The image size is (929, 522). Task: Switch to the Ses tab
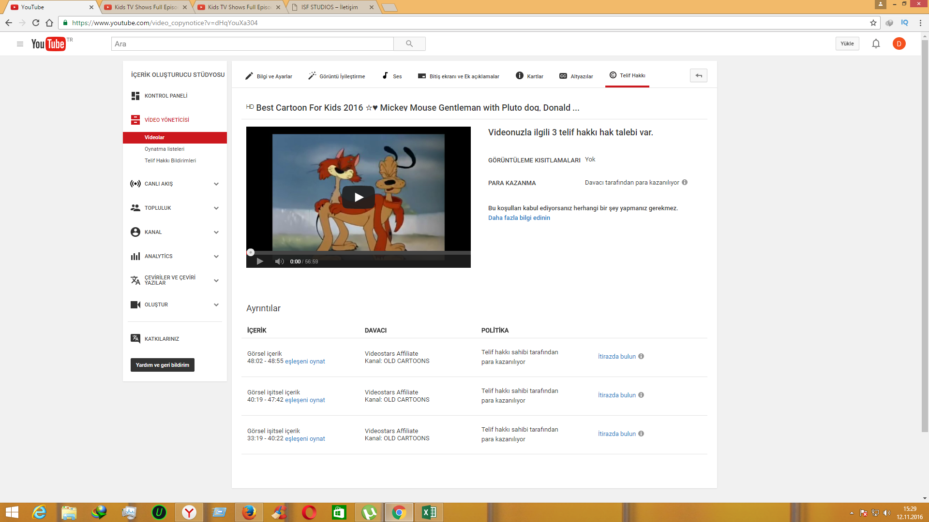click(392, 76)
